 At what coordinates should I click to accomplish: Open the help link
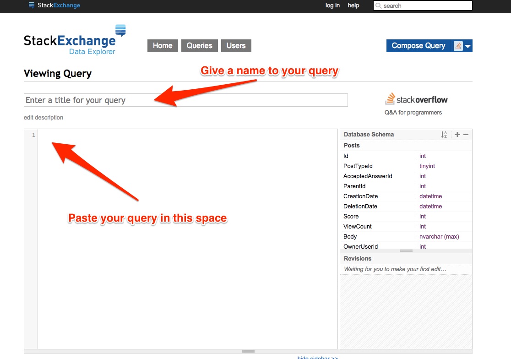pyautogui.click(x=353, y=5)
